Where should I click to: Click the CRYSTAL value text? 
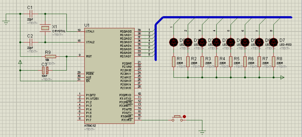coord(59,31)
